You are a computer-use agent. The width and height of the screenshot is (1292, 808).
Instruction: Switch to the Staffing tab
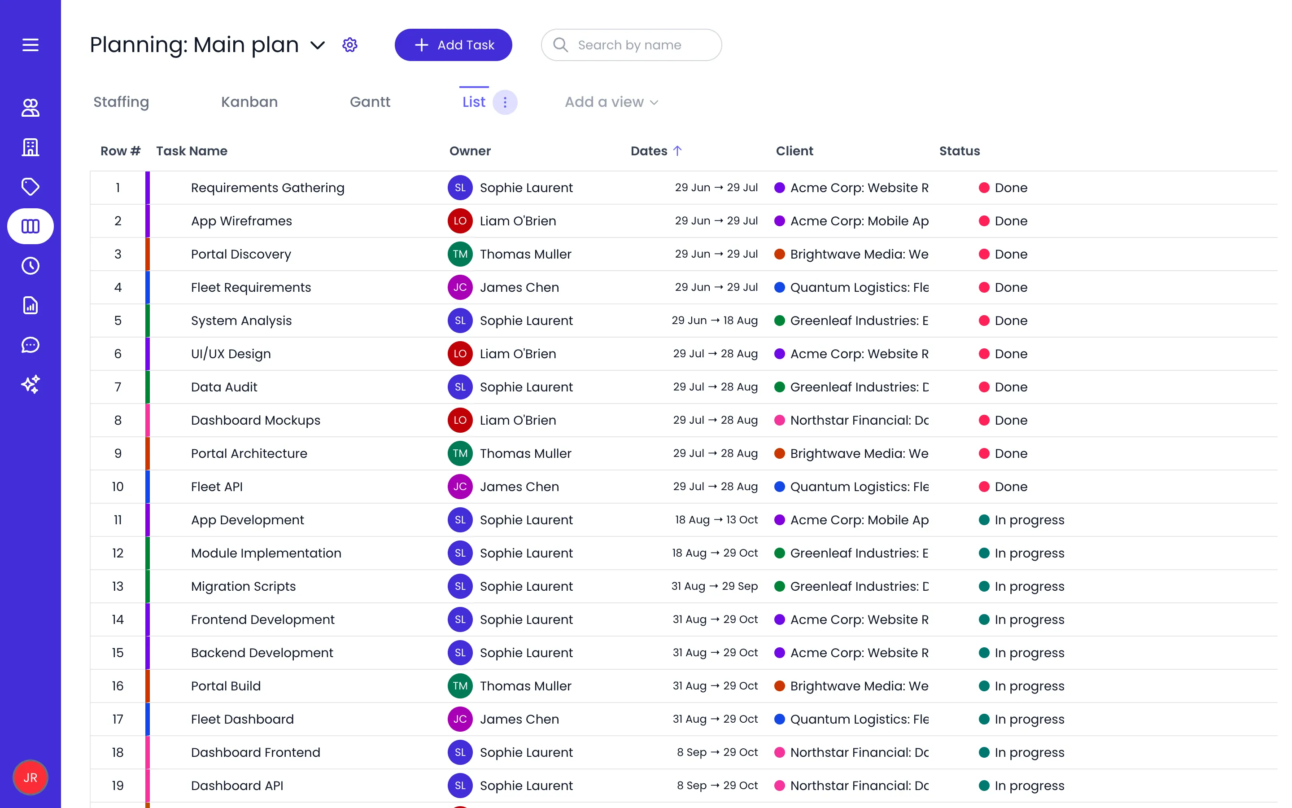(121, 102)
